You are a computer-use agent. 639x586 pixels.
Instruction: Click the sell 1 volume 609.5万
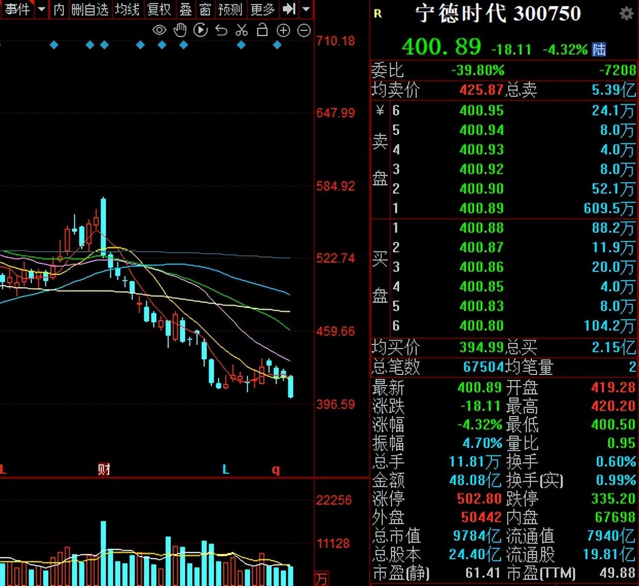click(610, 208)
